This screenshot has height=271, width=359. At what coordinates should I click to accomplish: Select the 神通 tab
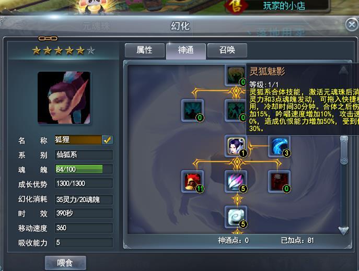pyautogui.click(x=186, y=51)
